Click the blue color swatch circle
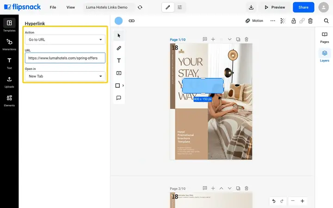 (118, 21)
